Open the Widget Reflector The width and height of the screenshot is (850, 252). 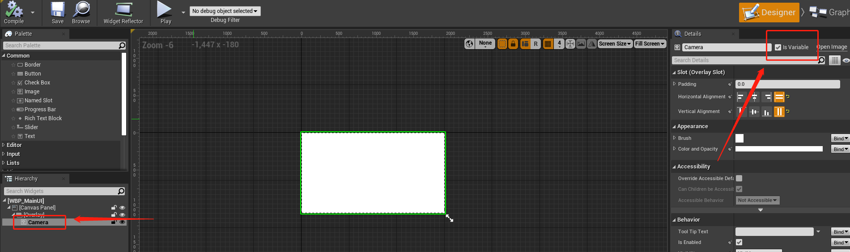(123, 13)
